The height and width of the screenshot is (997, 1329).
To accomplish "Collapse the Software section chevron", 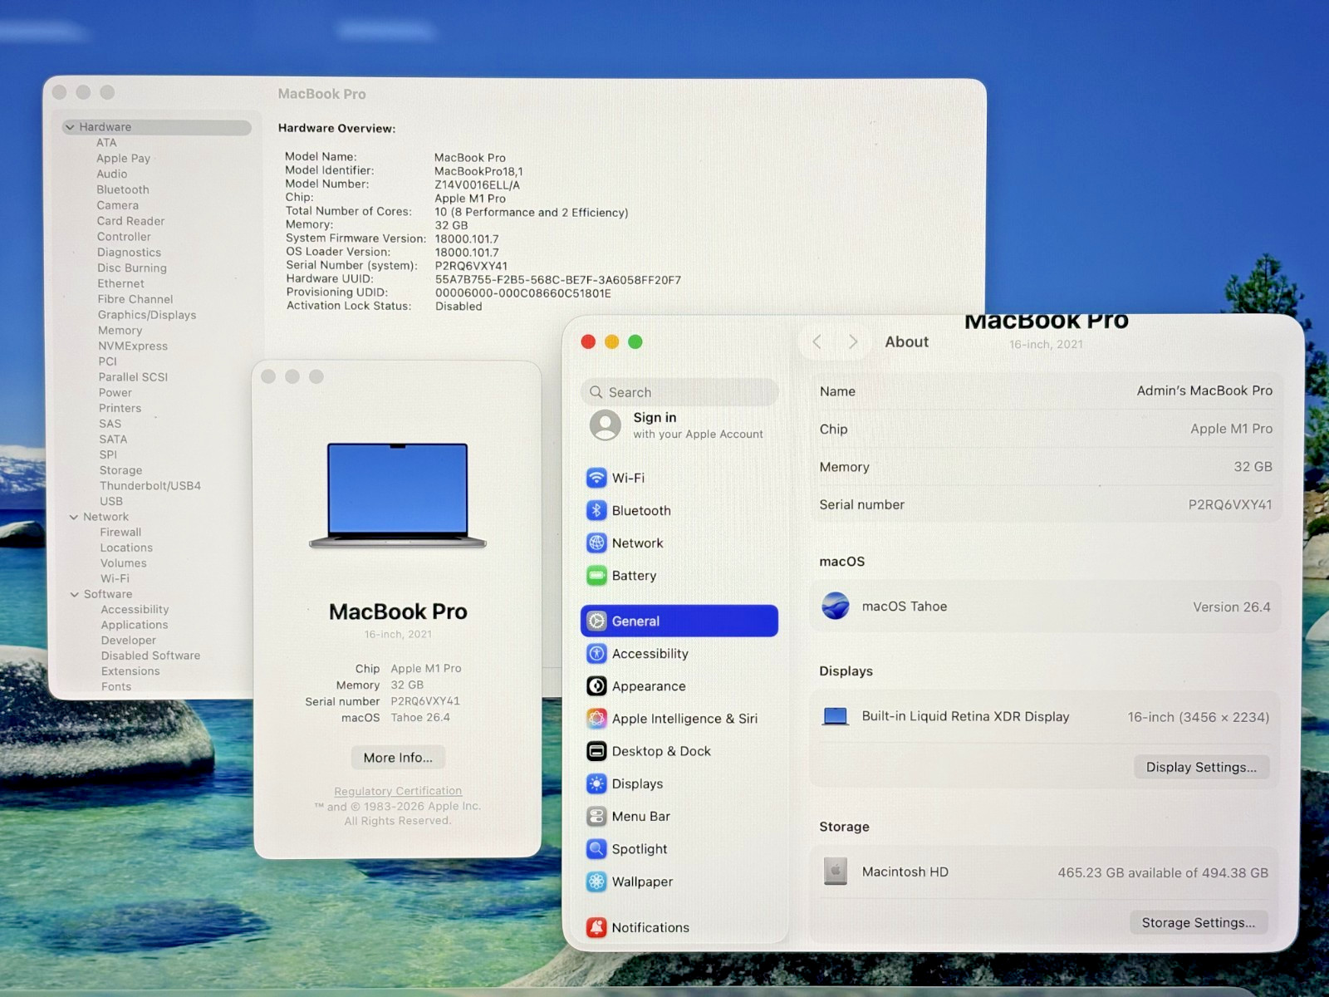I will 75,594.
